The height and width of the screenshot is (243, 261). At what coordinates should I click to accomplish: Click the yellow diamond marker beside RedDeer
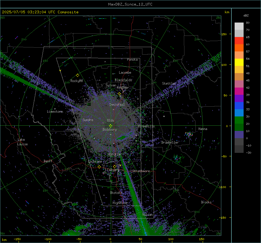coord(119,94)
